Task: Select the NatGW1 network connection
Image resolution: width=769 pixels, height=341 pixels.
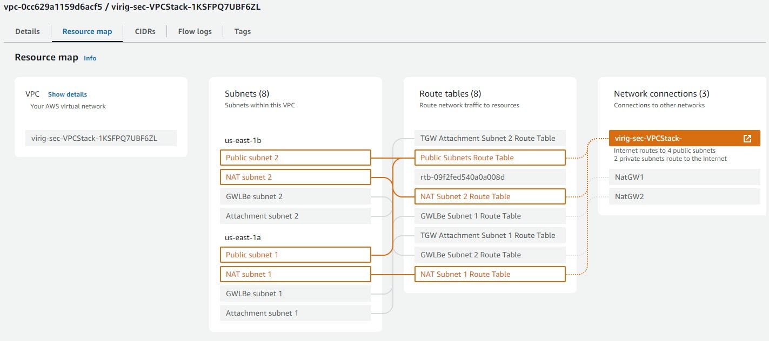Action: tap(684, 176)
